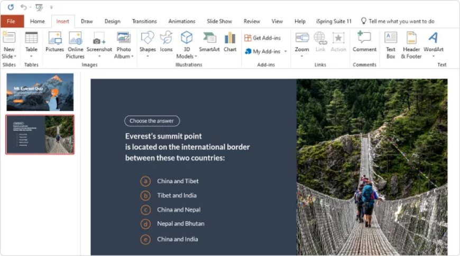Create a Photo Album

coord(123,44)
